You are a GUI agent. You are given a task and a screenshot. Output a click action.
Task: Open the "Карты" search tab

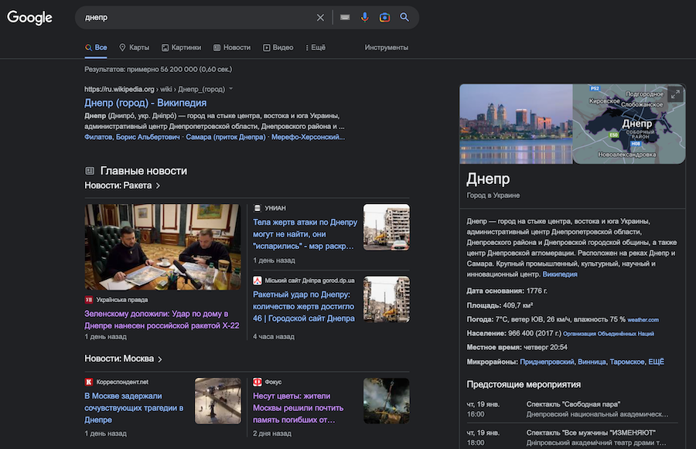pyautogui.click(x=134, y=48)
